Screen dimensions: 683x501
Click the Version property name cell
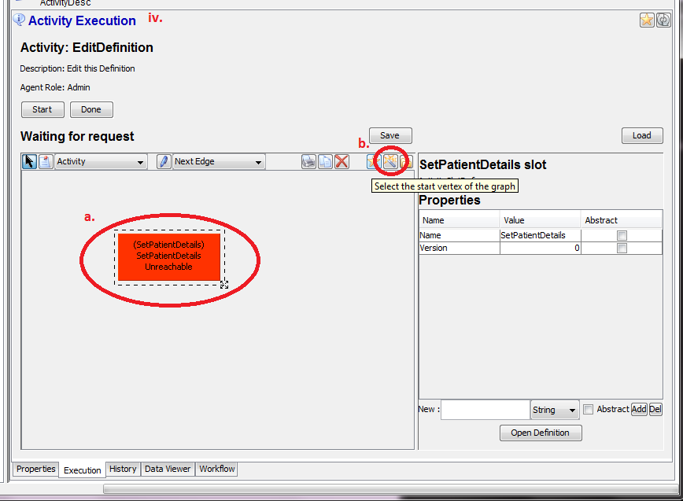pos(459,248)
